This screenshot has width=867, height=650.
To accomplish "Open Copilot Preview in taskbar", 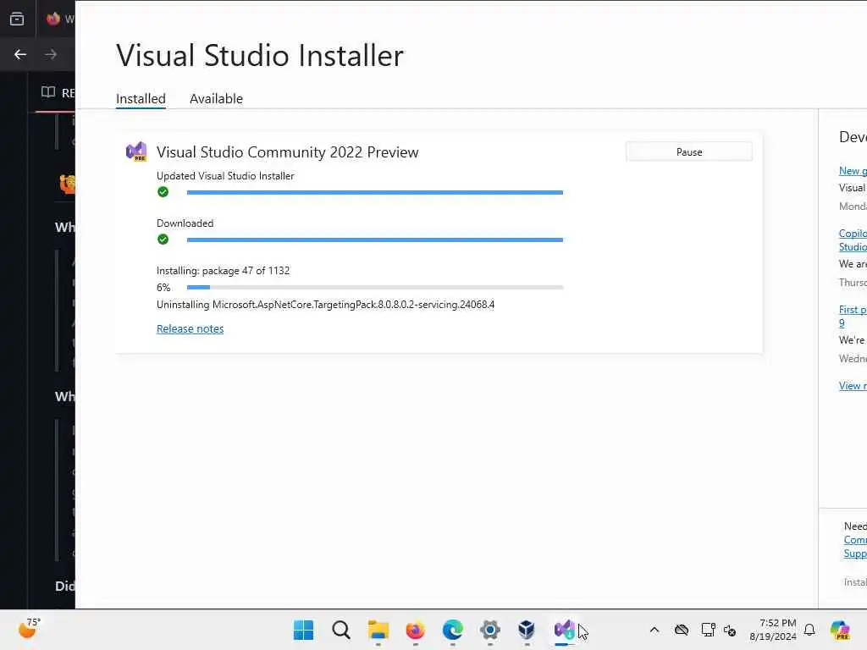I will coord(840,630).
